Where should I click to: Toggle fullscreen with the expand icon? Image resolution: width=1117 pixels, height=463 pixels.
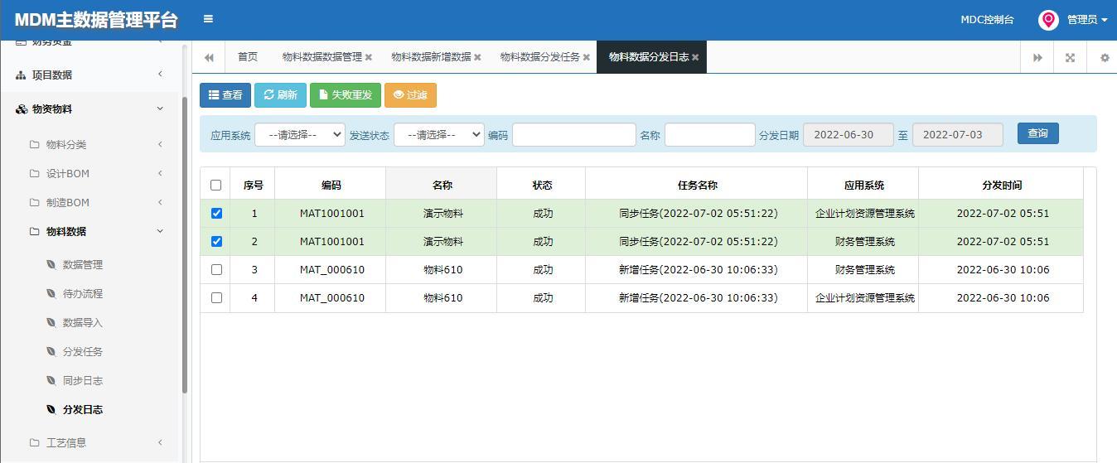tap(1070, 57)
